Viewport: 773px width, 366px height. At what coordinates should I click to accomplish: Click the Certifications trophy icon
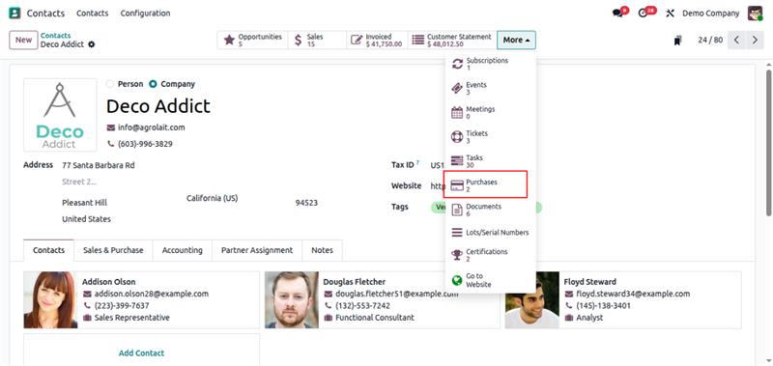point(457,255)
